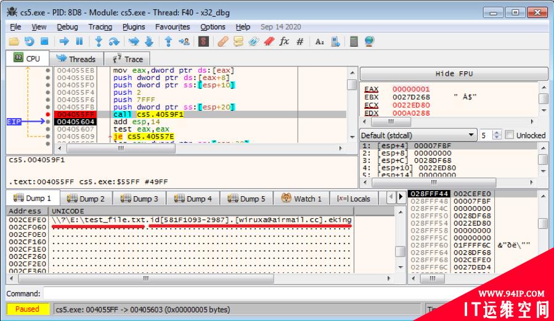Viewport: 554px width, 321px height.
Task: Open variables with the hash icon
Action: click(300, 42)
